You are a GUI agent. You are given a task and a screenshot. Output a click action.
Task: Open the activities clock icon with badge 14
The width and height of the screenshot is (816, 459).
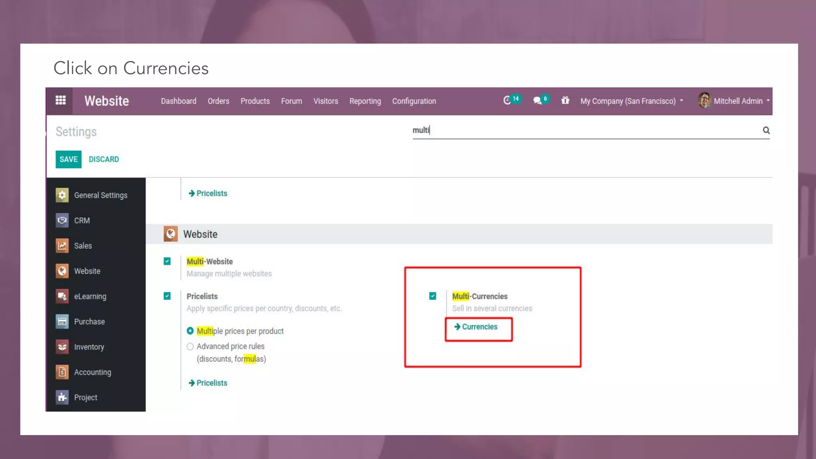(507, 100)
